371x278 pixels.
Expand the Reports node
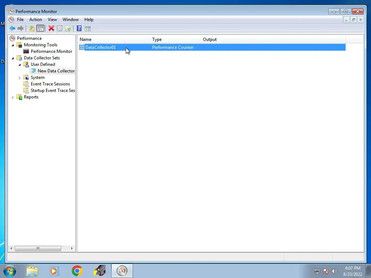tap(13, 97)
